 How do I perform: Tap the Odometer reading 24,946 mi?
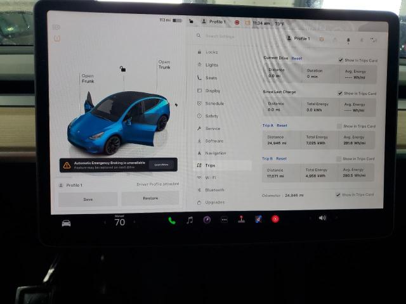tap(294, 196)
